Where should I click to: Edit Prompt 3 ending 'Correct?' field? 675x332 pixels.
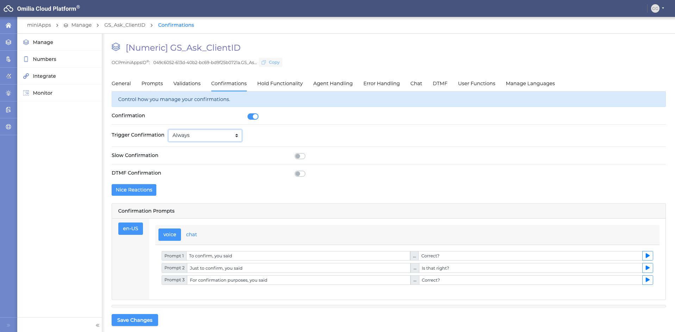[531, 280]
